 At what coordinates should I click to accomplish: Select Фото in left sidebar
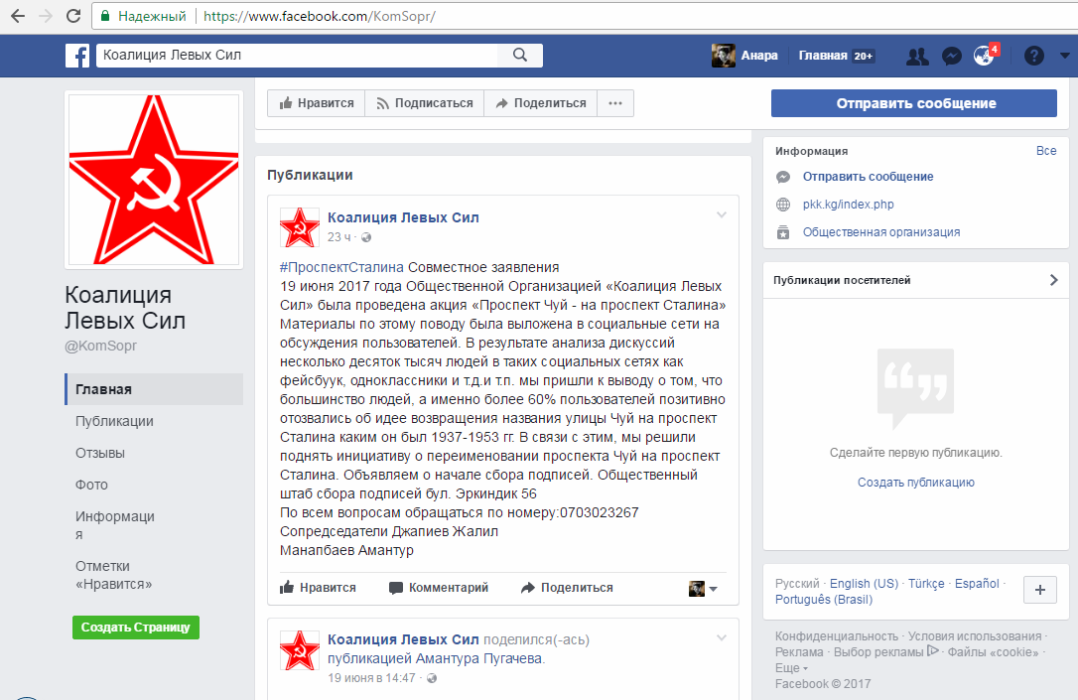pos(91,485)
